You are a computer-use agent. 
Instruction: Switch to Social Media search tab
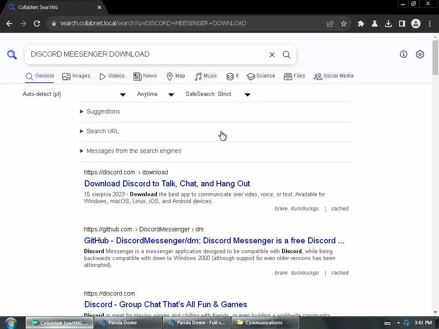tap(334, 76)
